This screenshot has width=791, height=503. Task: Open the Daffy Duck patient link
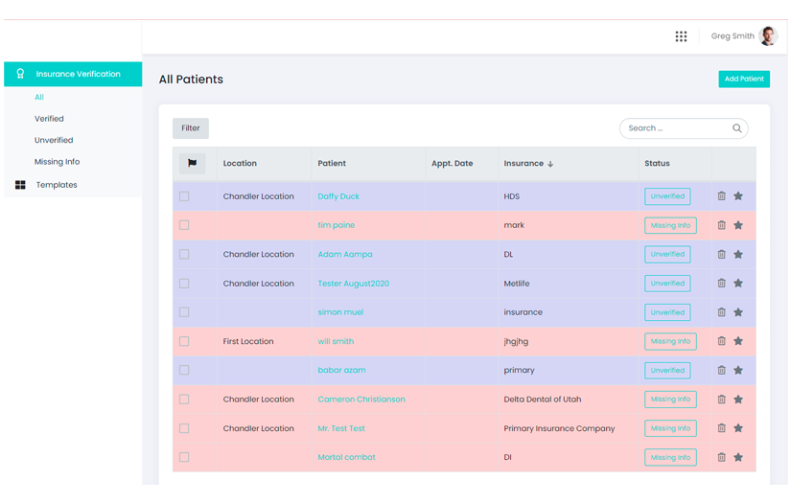click(338, 196)
